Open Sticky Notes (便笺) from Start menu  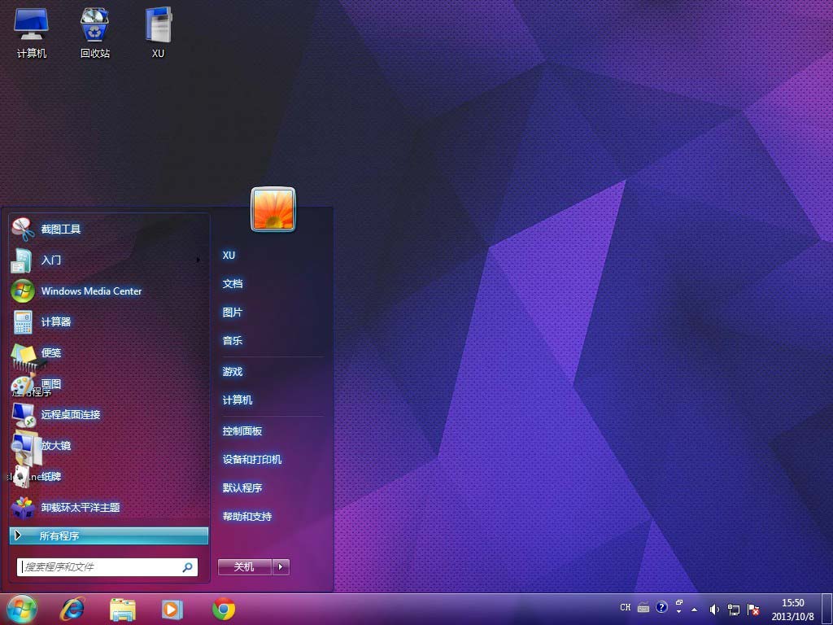tap(50, 353)
